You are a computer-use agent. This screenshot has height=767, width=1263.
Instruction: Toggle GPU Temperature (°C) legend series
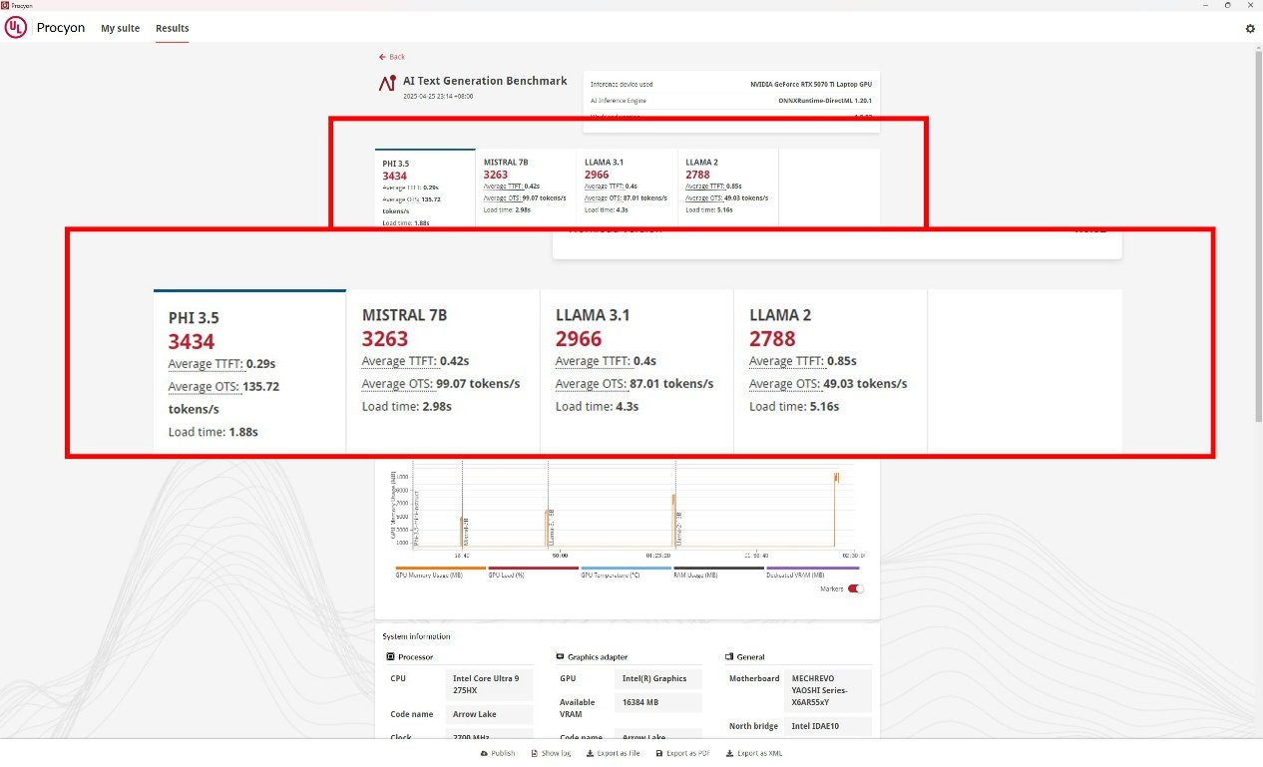[626, 573]
